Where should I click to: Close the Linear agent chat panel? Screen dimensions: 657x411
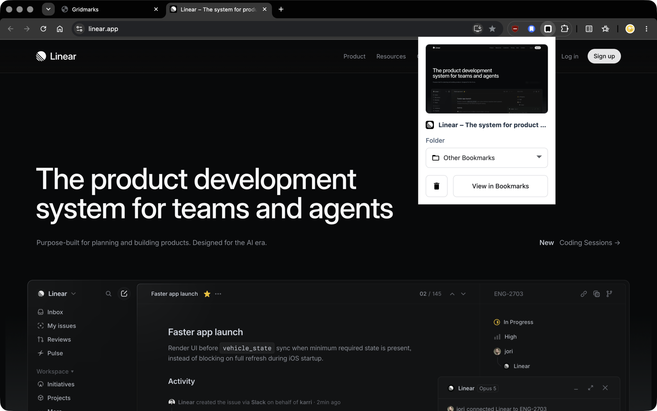605,388
